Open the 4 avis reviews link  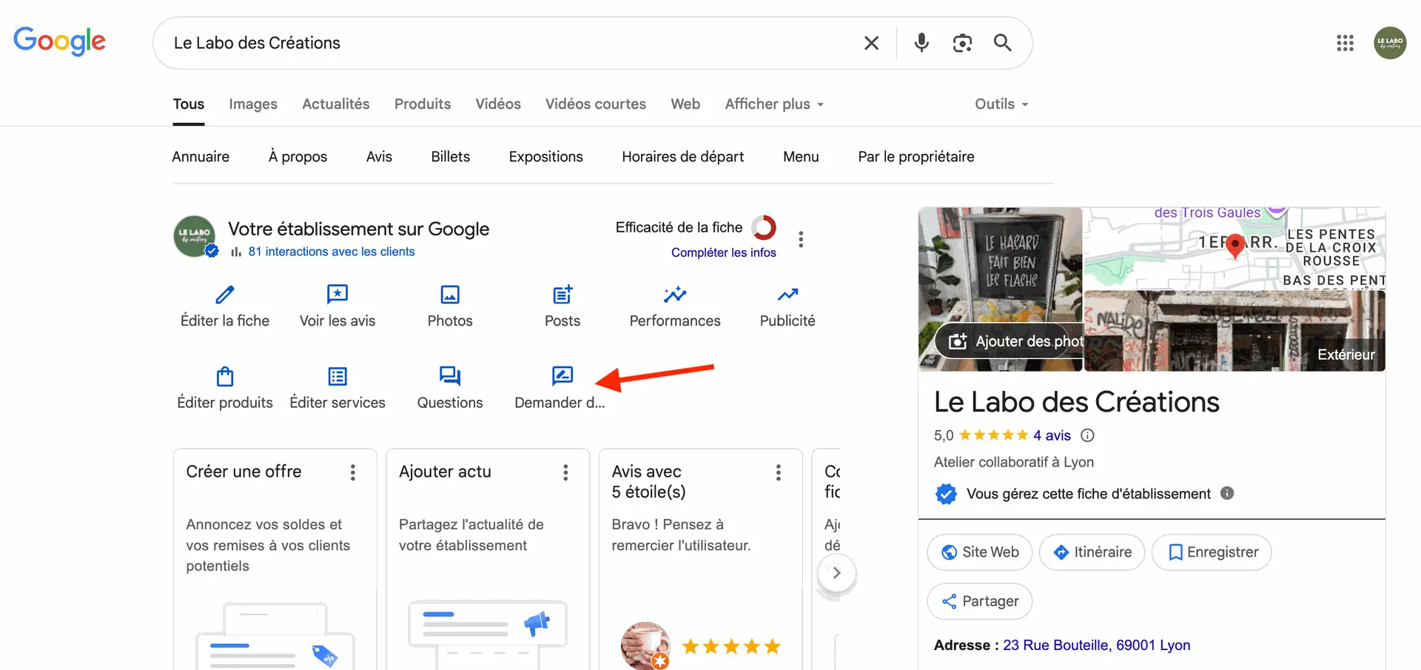pos(1052,435)
